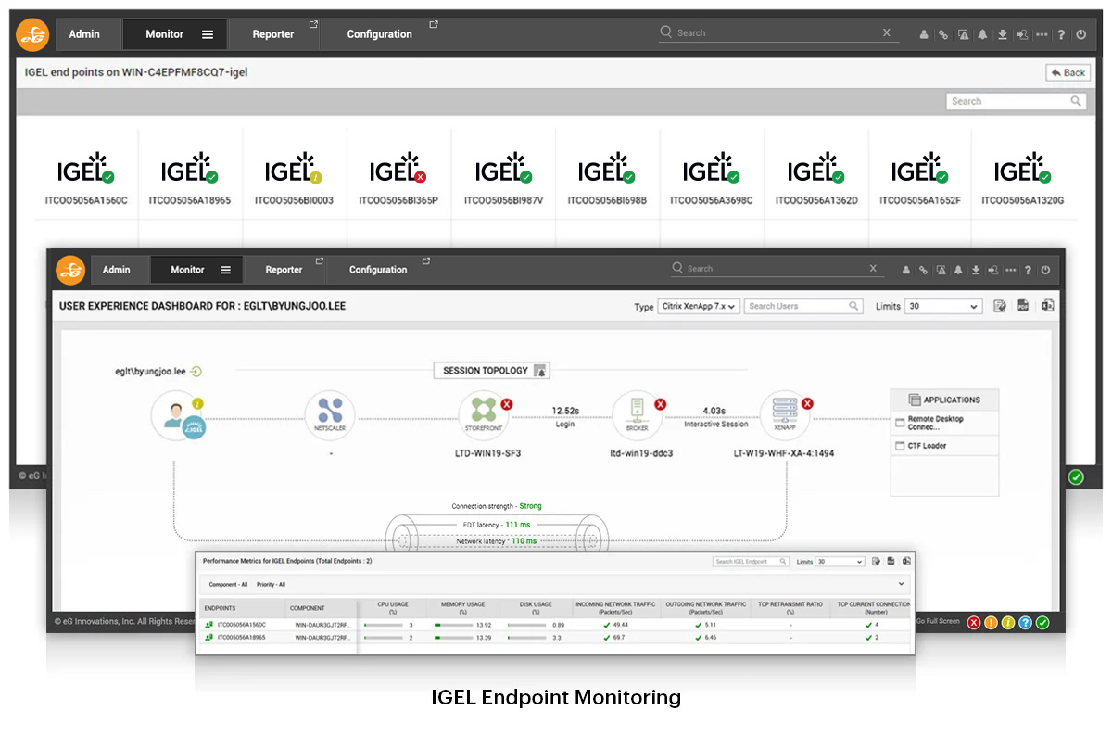Click yellow minor status icon in dashboard footer
1112x736 pixels.
[x=1008, y=623]
